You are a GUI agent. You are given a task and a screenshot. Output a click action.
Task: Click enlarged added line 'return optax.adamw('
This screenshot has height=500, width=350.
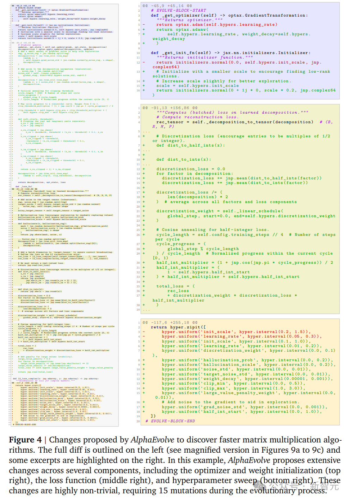pos(182,29)
